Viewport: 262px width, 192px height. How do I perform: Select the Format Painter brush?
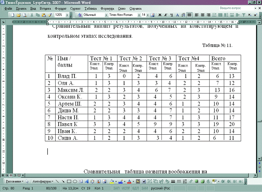[x=49, y=15]
